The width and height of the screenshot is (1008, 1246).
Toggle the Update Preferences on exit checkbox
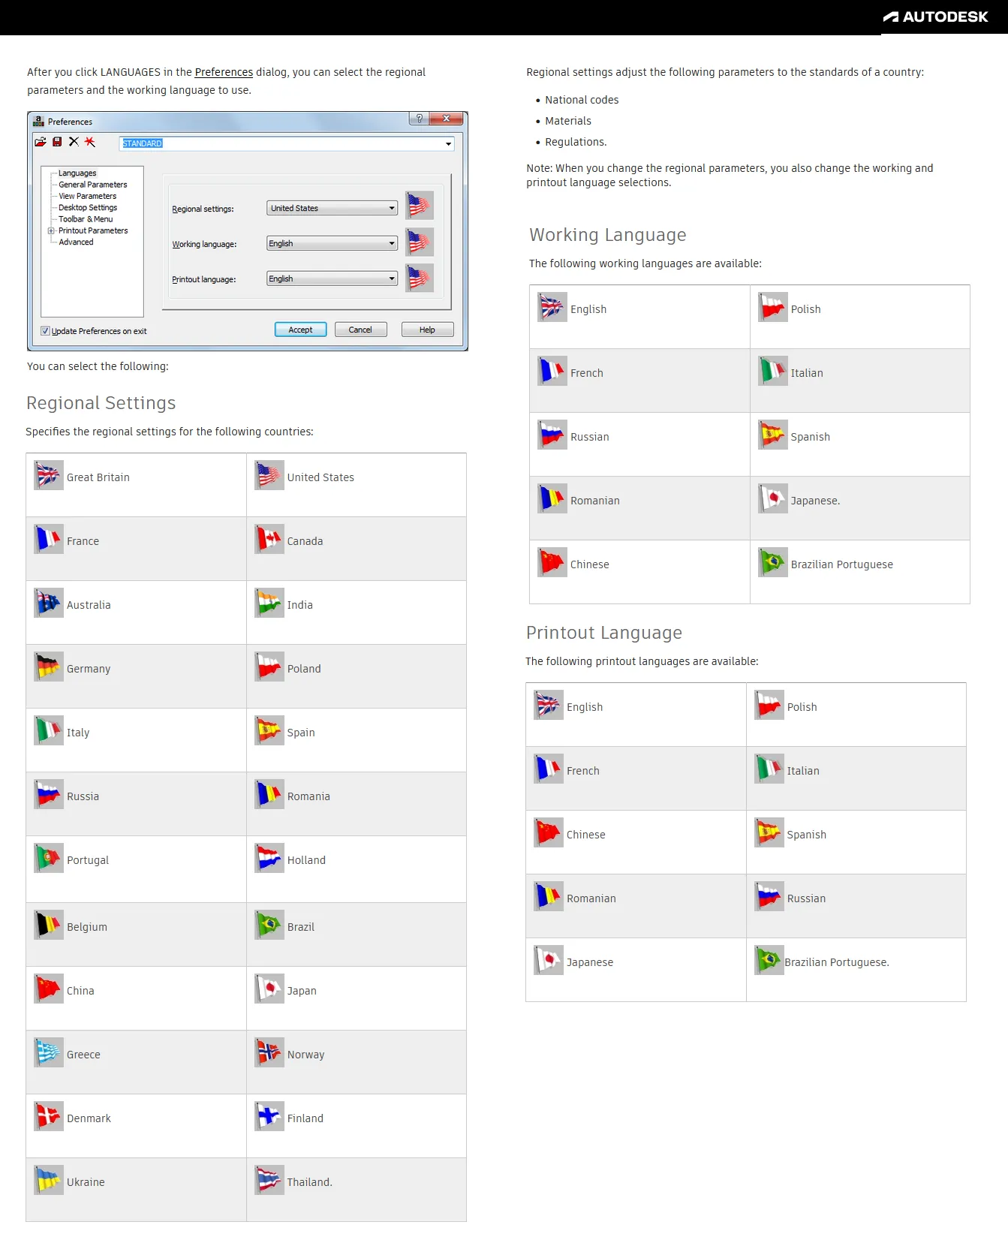[45, 331]
